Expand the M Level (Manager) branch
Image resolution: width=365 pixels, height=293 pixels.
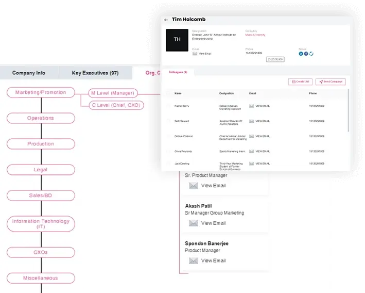point(112,93)
